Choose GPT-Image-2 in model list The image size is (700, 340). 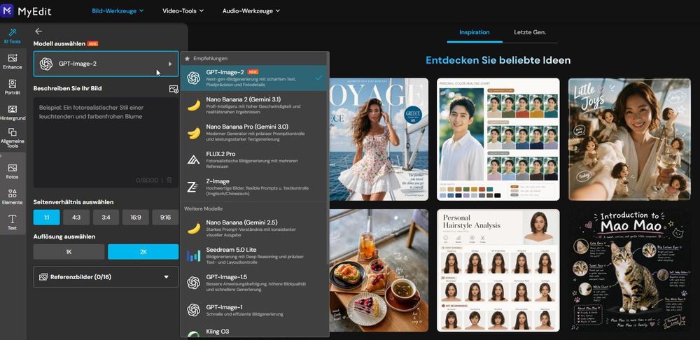click(x=255, y=78)
